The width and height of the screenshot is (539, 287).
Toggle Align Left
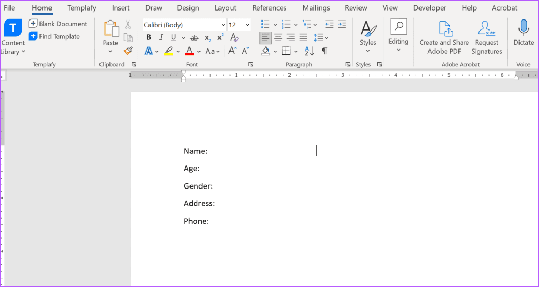pos(265,38)
